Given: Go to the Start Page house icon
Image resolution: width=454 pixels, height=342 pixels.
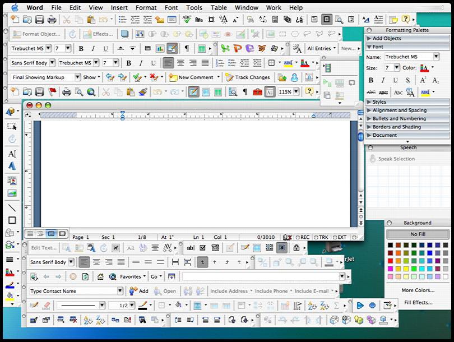Looking at the screenshot, I should pyautogui.click(x=100, y=276).
